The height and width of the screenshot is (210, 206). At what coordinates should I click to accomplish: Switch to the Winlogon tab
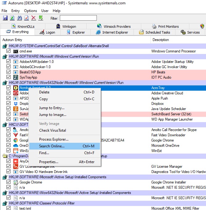pyautogui.click(x=66, y=27)
